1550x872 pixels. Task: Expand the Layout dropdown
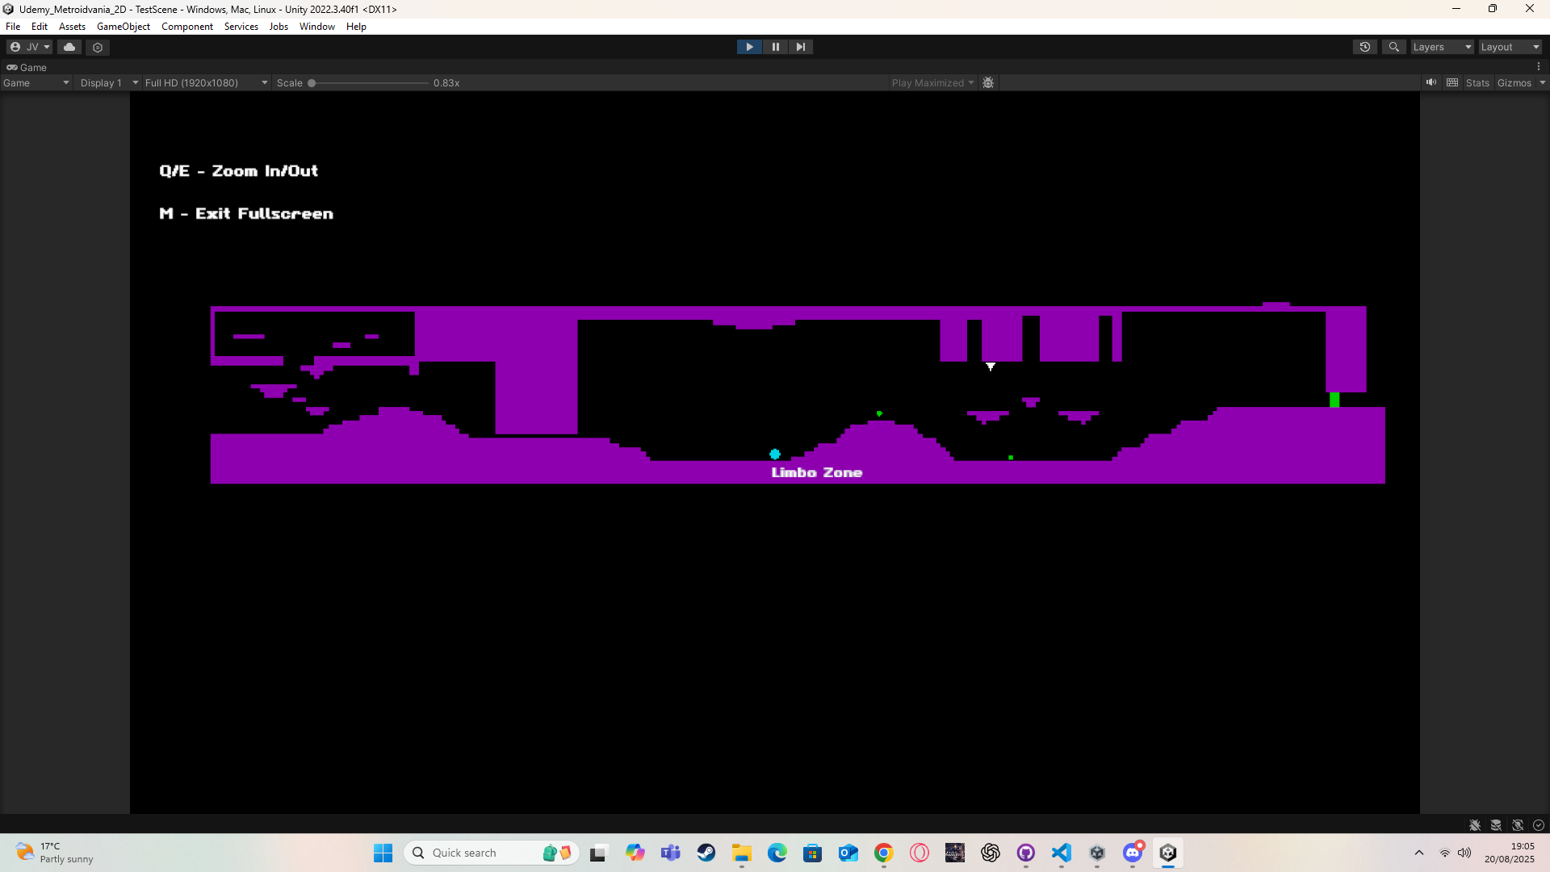pos(1510,47)
